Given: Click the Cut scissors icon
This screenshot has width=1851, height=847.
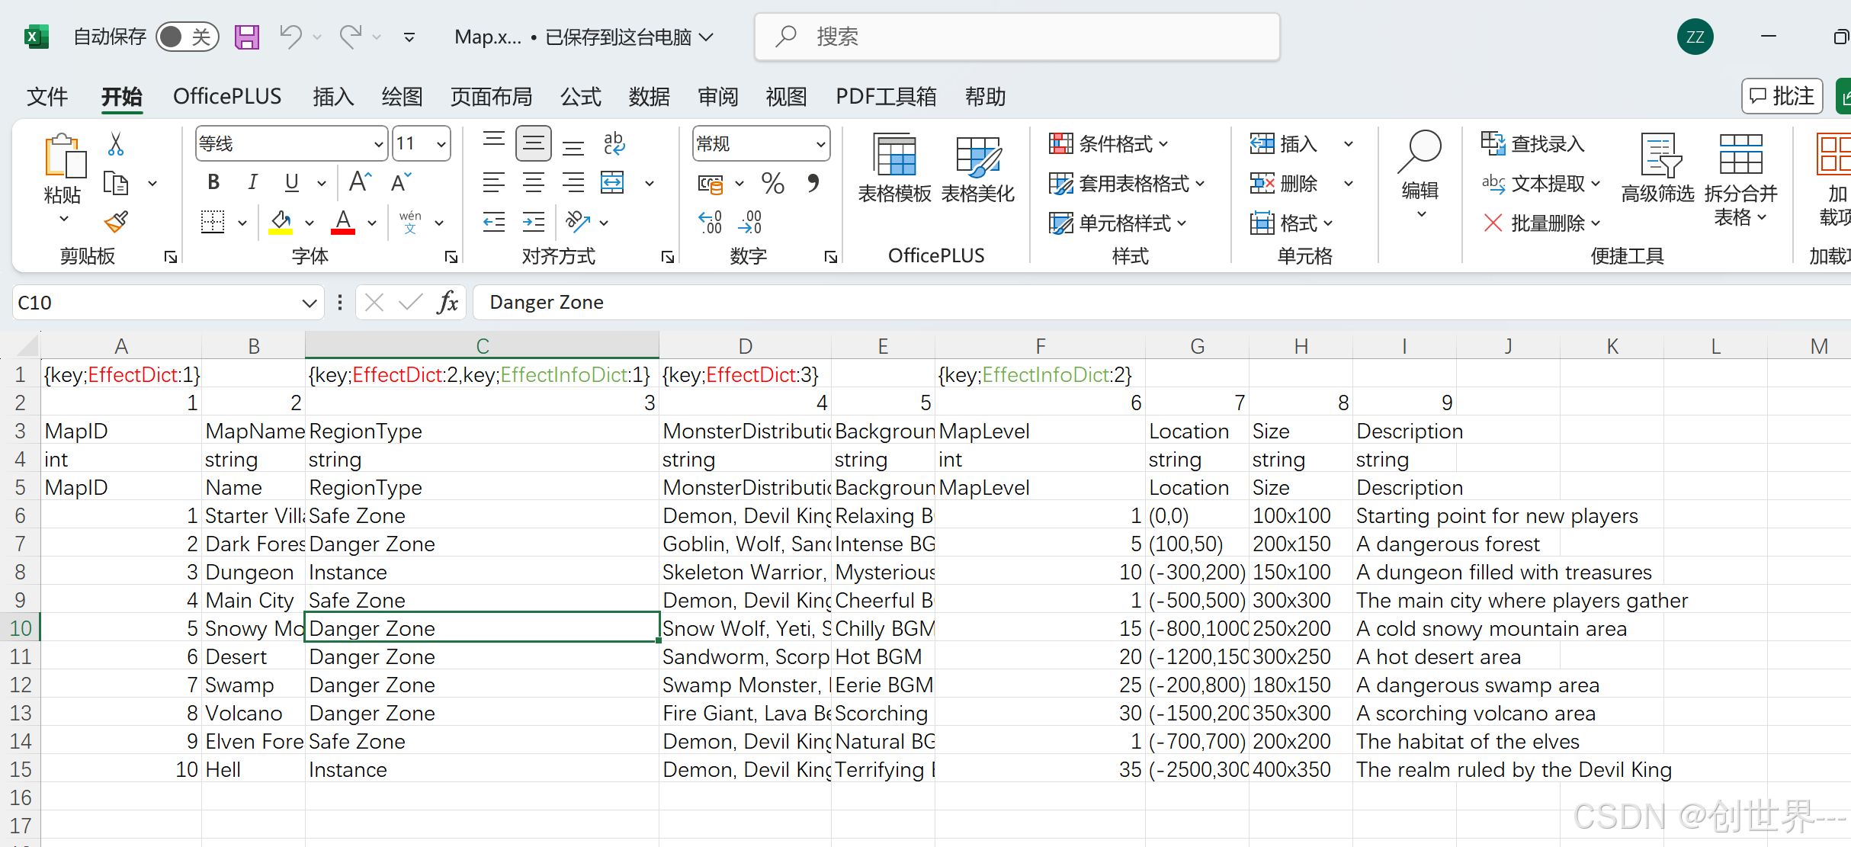Looking at the screenshot, I should click(x=116, y=143).
